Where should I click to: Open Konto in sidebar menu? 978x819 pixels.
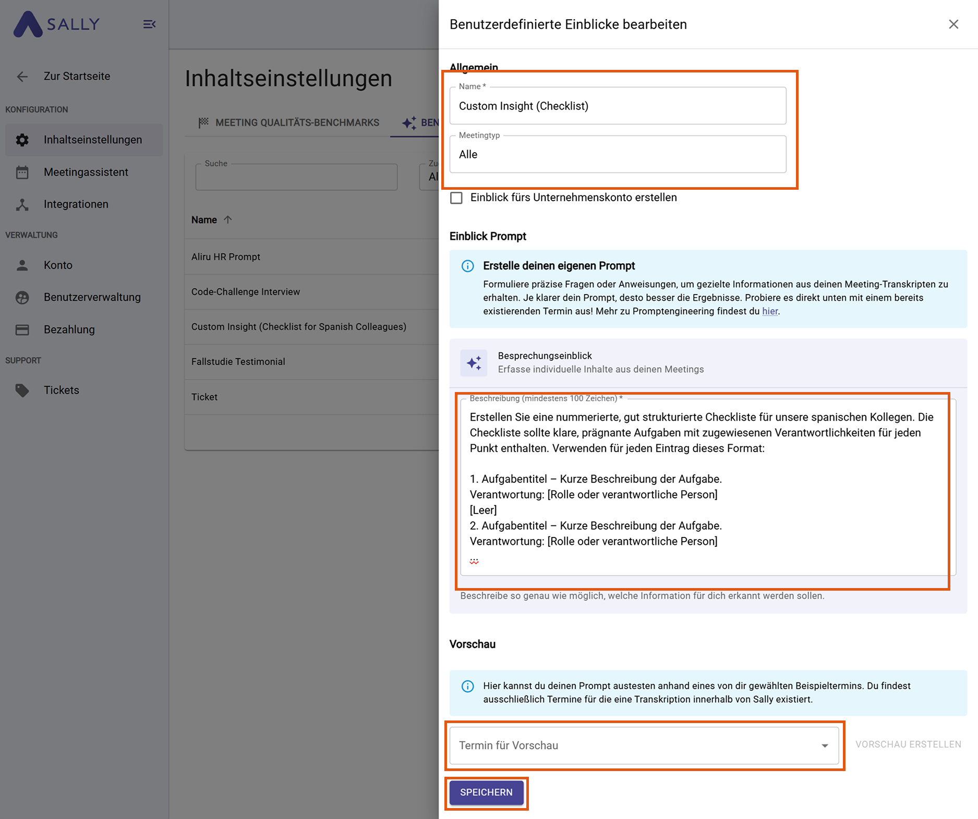click(58, 265)
